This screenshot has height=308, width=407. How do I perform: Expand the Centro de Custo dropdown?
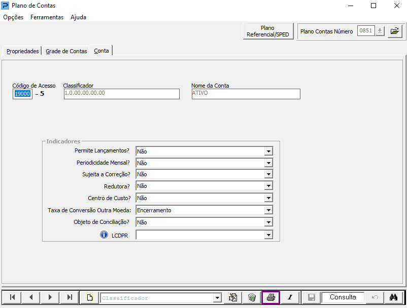click(268, 198)
